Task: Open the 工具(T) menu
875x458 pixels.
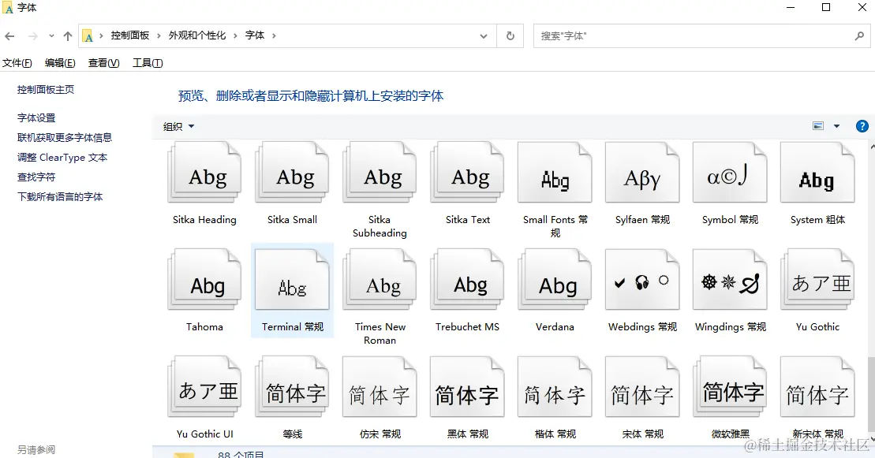Action: [148, 63]
